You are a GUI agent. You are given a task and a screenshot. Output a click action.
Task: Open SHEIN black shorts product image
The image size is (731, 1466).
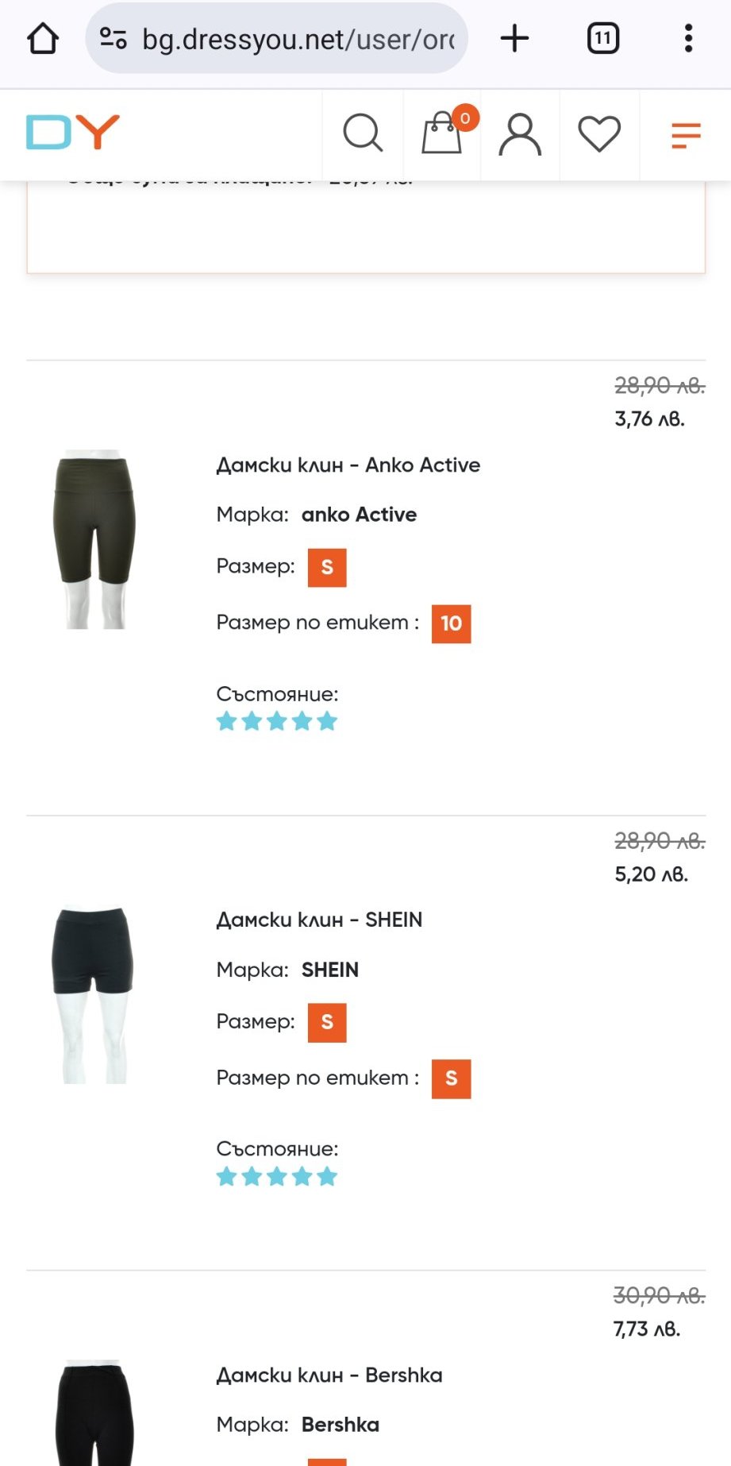(x=93, y=994)
